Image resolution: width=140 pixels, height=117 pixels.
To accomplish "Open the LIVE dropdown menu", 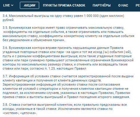I will pyautogui.click(x=8, y=5).
